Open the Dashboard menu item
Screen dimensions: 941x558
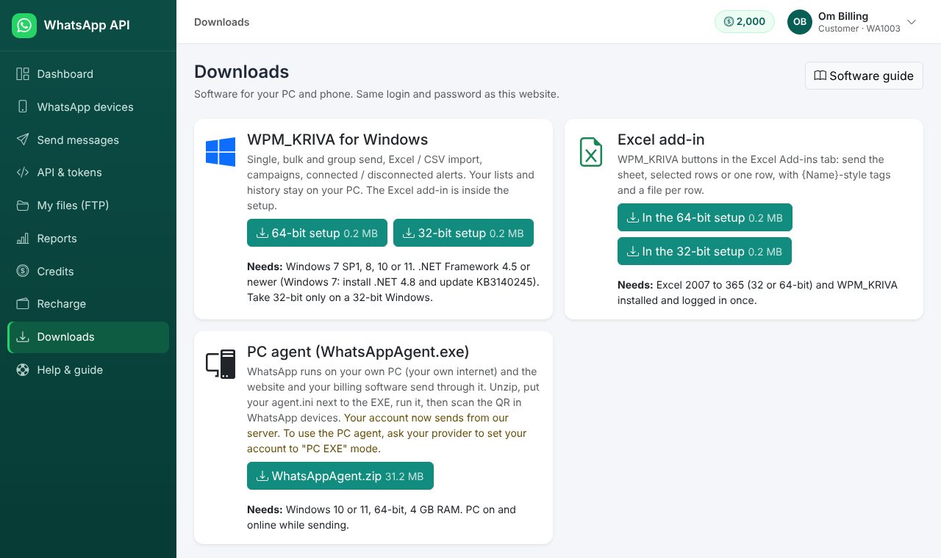click(88, 74)
